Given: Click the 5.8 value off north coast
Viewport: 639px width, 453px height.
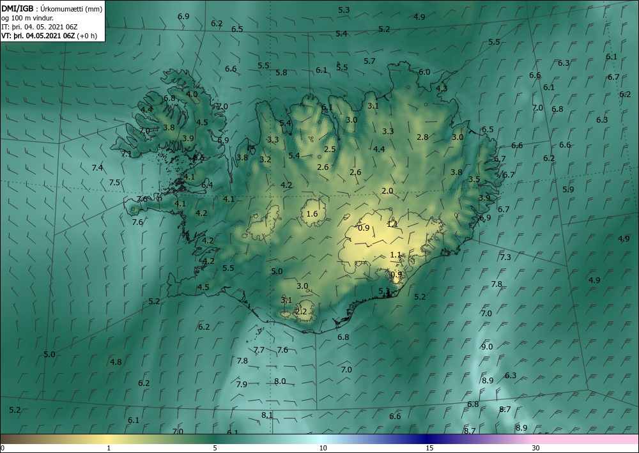Looking at the screenshot, I should pyautogui.click(x=281, y=72).
